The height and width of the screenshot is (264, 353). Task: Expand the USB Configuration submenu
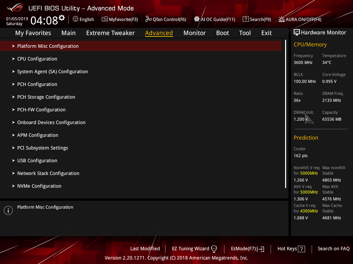click(37, 160)
